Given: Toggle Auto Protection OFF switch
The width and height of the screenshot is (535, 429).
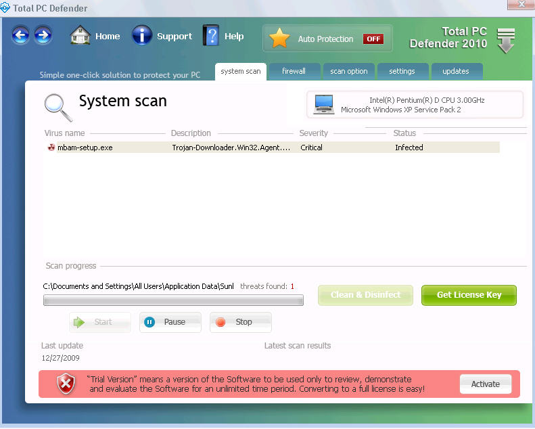Looking at the screenshot, I should click(x=373, y=39).
